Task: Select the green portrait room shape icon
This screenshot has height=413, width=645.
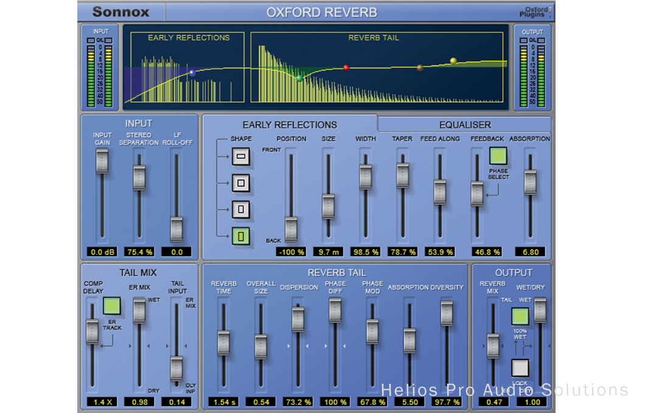Action: [x=240, y=236]
